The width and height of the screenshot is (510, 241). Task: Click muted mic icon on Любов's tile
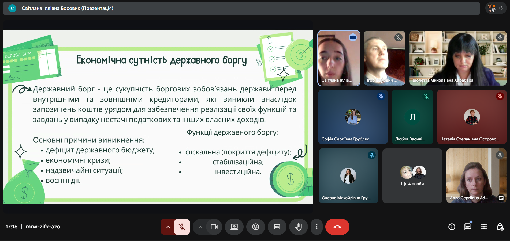click(426, 96)
